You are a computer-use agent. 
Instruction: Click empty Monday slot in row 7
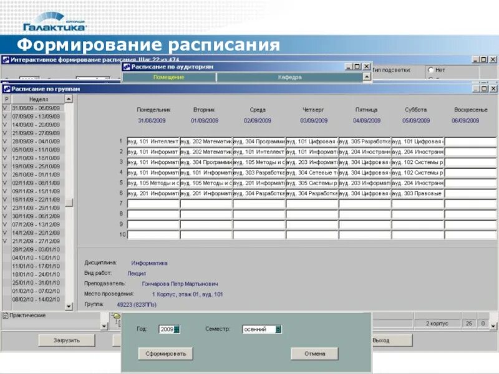click(153, 204)
